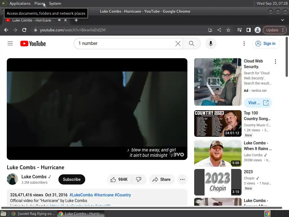Click the clock showing Wed Sep 20

272,3
